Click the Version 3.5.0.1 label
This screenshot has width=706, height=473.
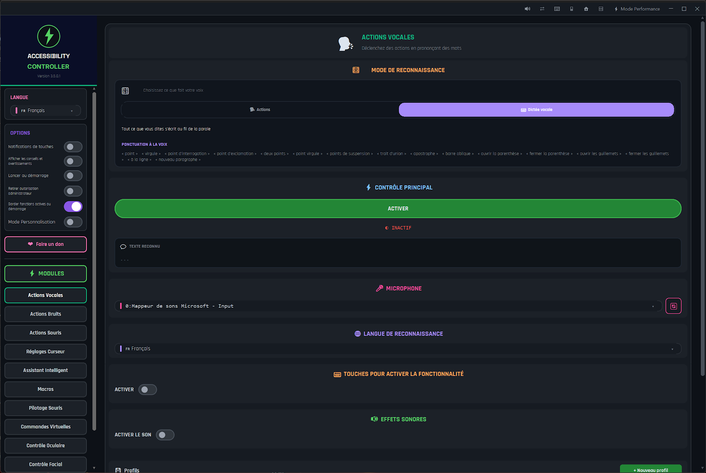tap(49, 76)
